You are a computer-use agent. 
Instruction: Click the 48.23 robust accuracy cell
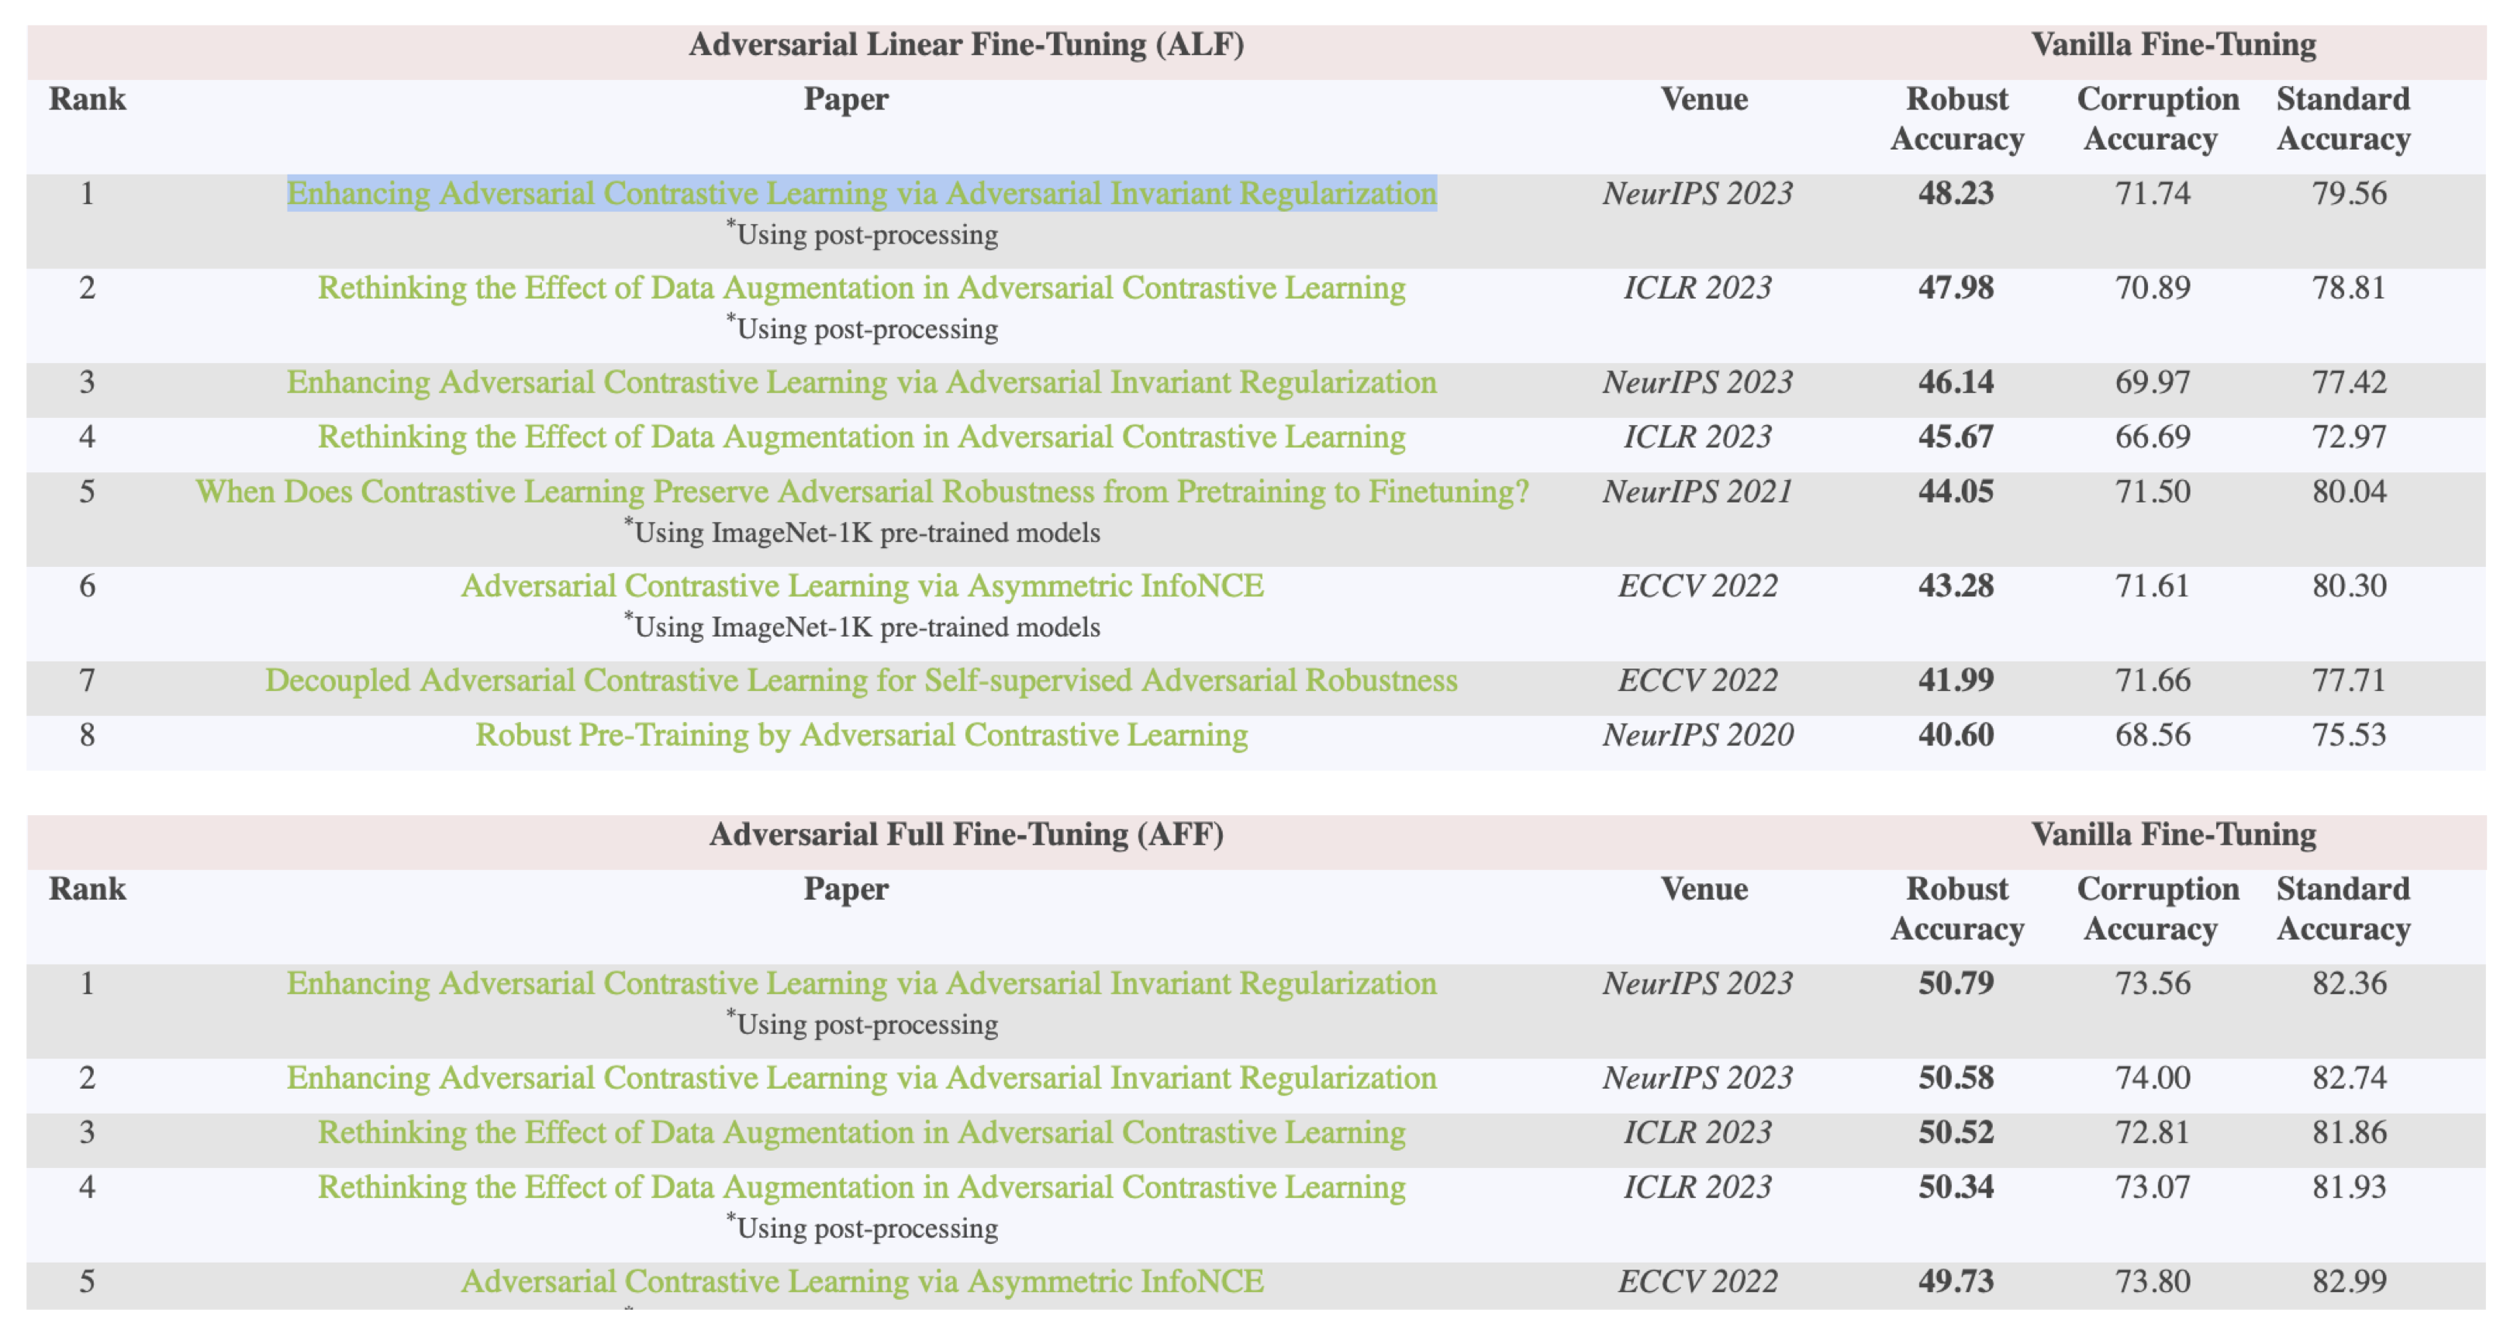1955,194
